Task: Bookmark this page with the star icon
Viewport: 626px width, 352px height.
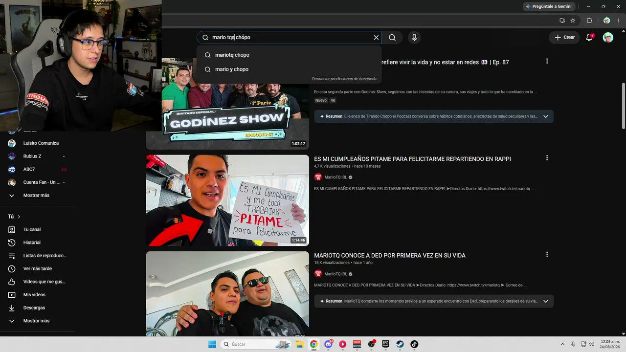Action: (x=573, y=21)
